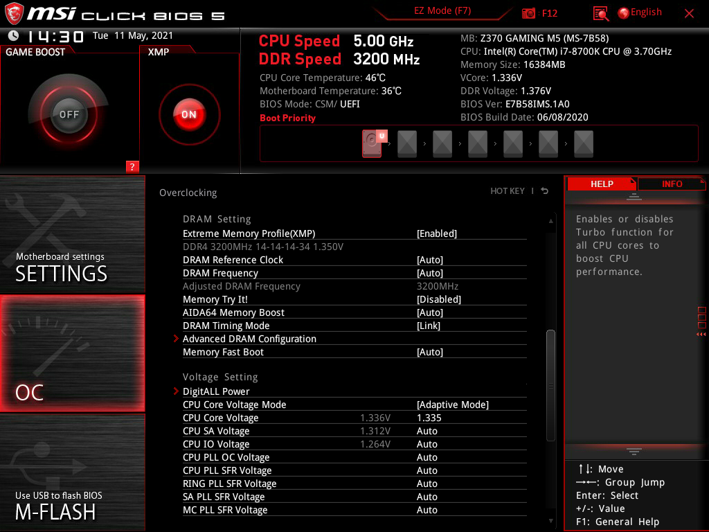The height and width of the screenshot is (532, 709).
Task: Change the language from English
Action: pos(646,12)
